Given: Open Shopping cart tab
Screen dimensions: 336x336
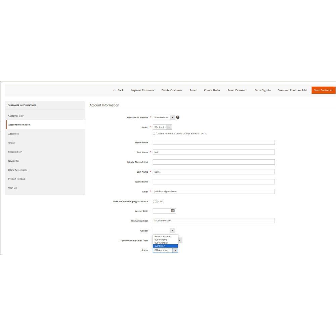Looking at the screenshot, I should 45,152.
